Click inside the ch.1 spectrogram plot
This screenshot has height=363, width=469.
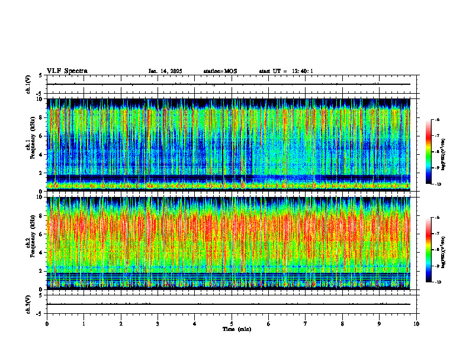[229, 145]
